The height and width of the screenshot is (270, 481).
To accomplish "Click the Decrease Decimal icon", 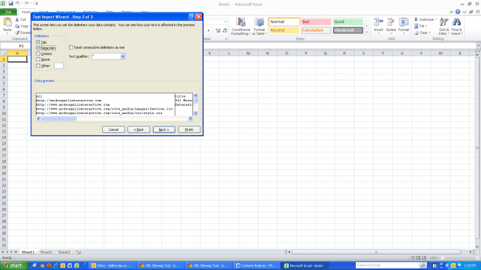I will tap(224, 30).
